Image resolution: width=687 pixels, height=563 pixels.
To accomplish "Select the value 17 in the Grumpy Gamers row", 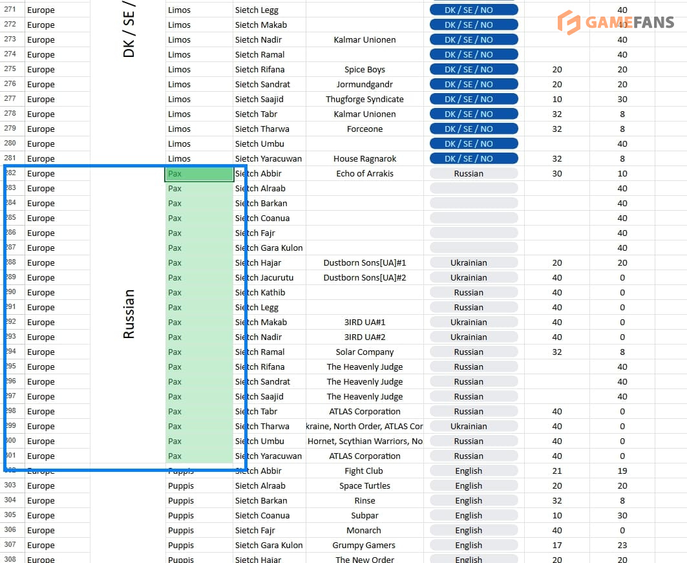I will (557, 545).
